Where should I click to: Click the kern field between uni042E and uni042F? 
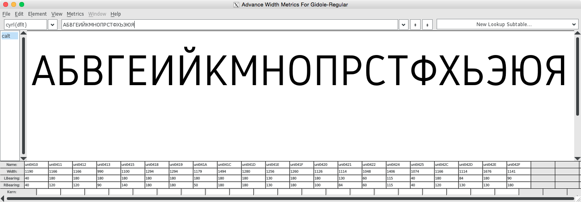coord(507,192)
